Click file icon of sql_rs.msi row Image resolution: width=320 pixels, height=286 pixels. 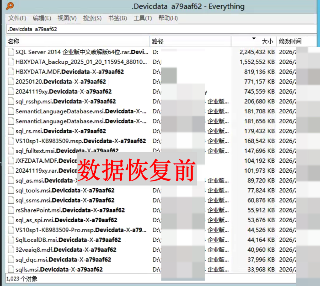coord(11,131)
